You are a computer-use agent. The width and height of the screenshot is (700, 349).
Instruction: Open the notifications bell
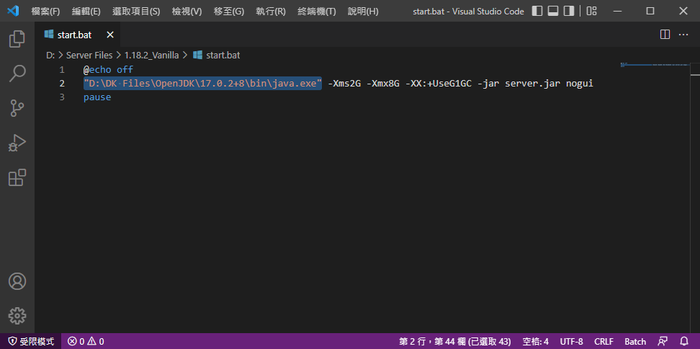[x=684, y=342]
